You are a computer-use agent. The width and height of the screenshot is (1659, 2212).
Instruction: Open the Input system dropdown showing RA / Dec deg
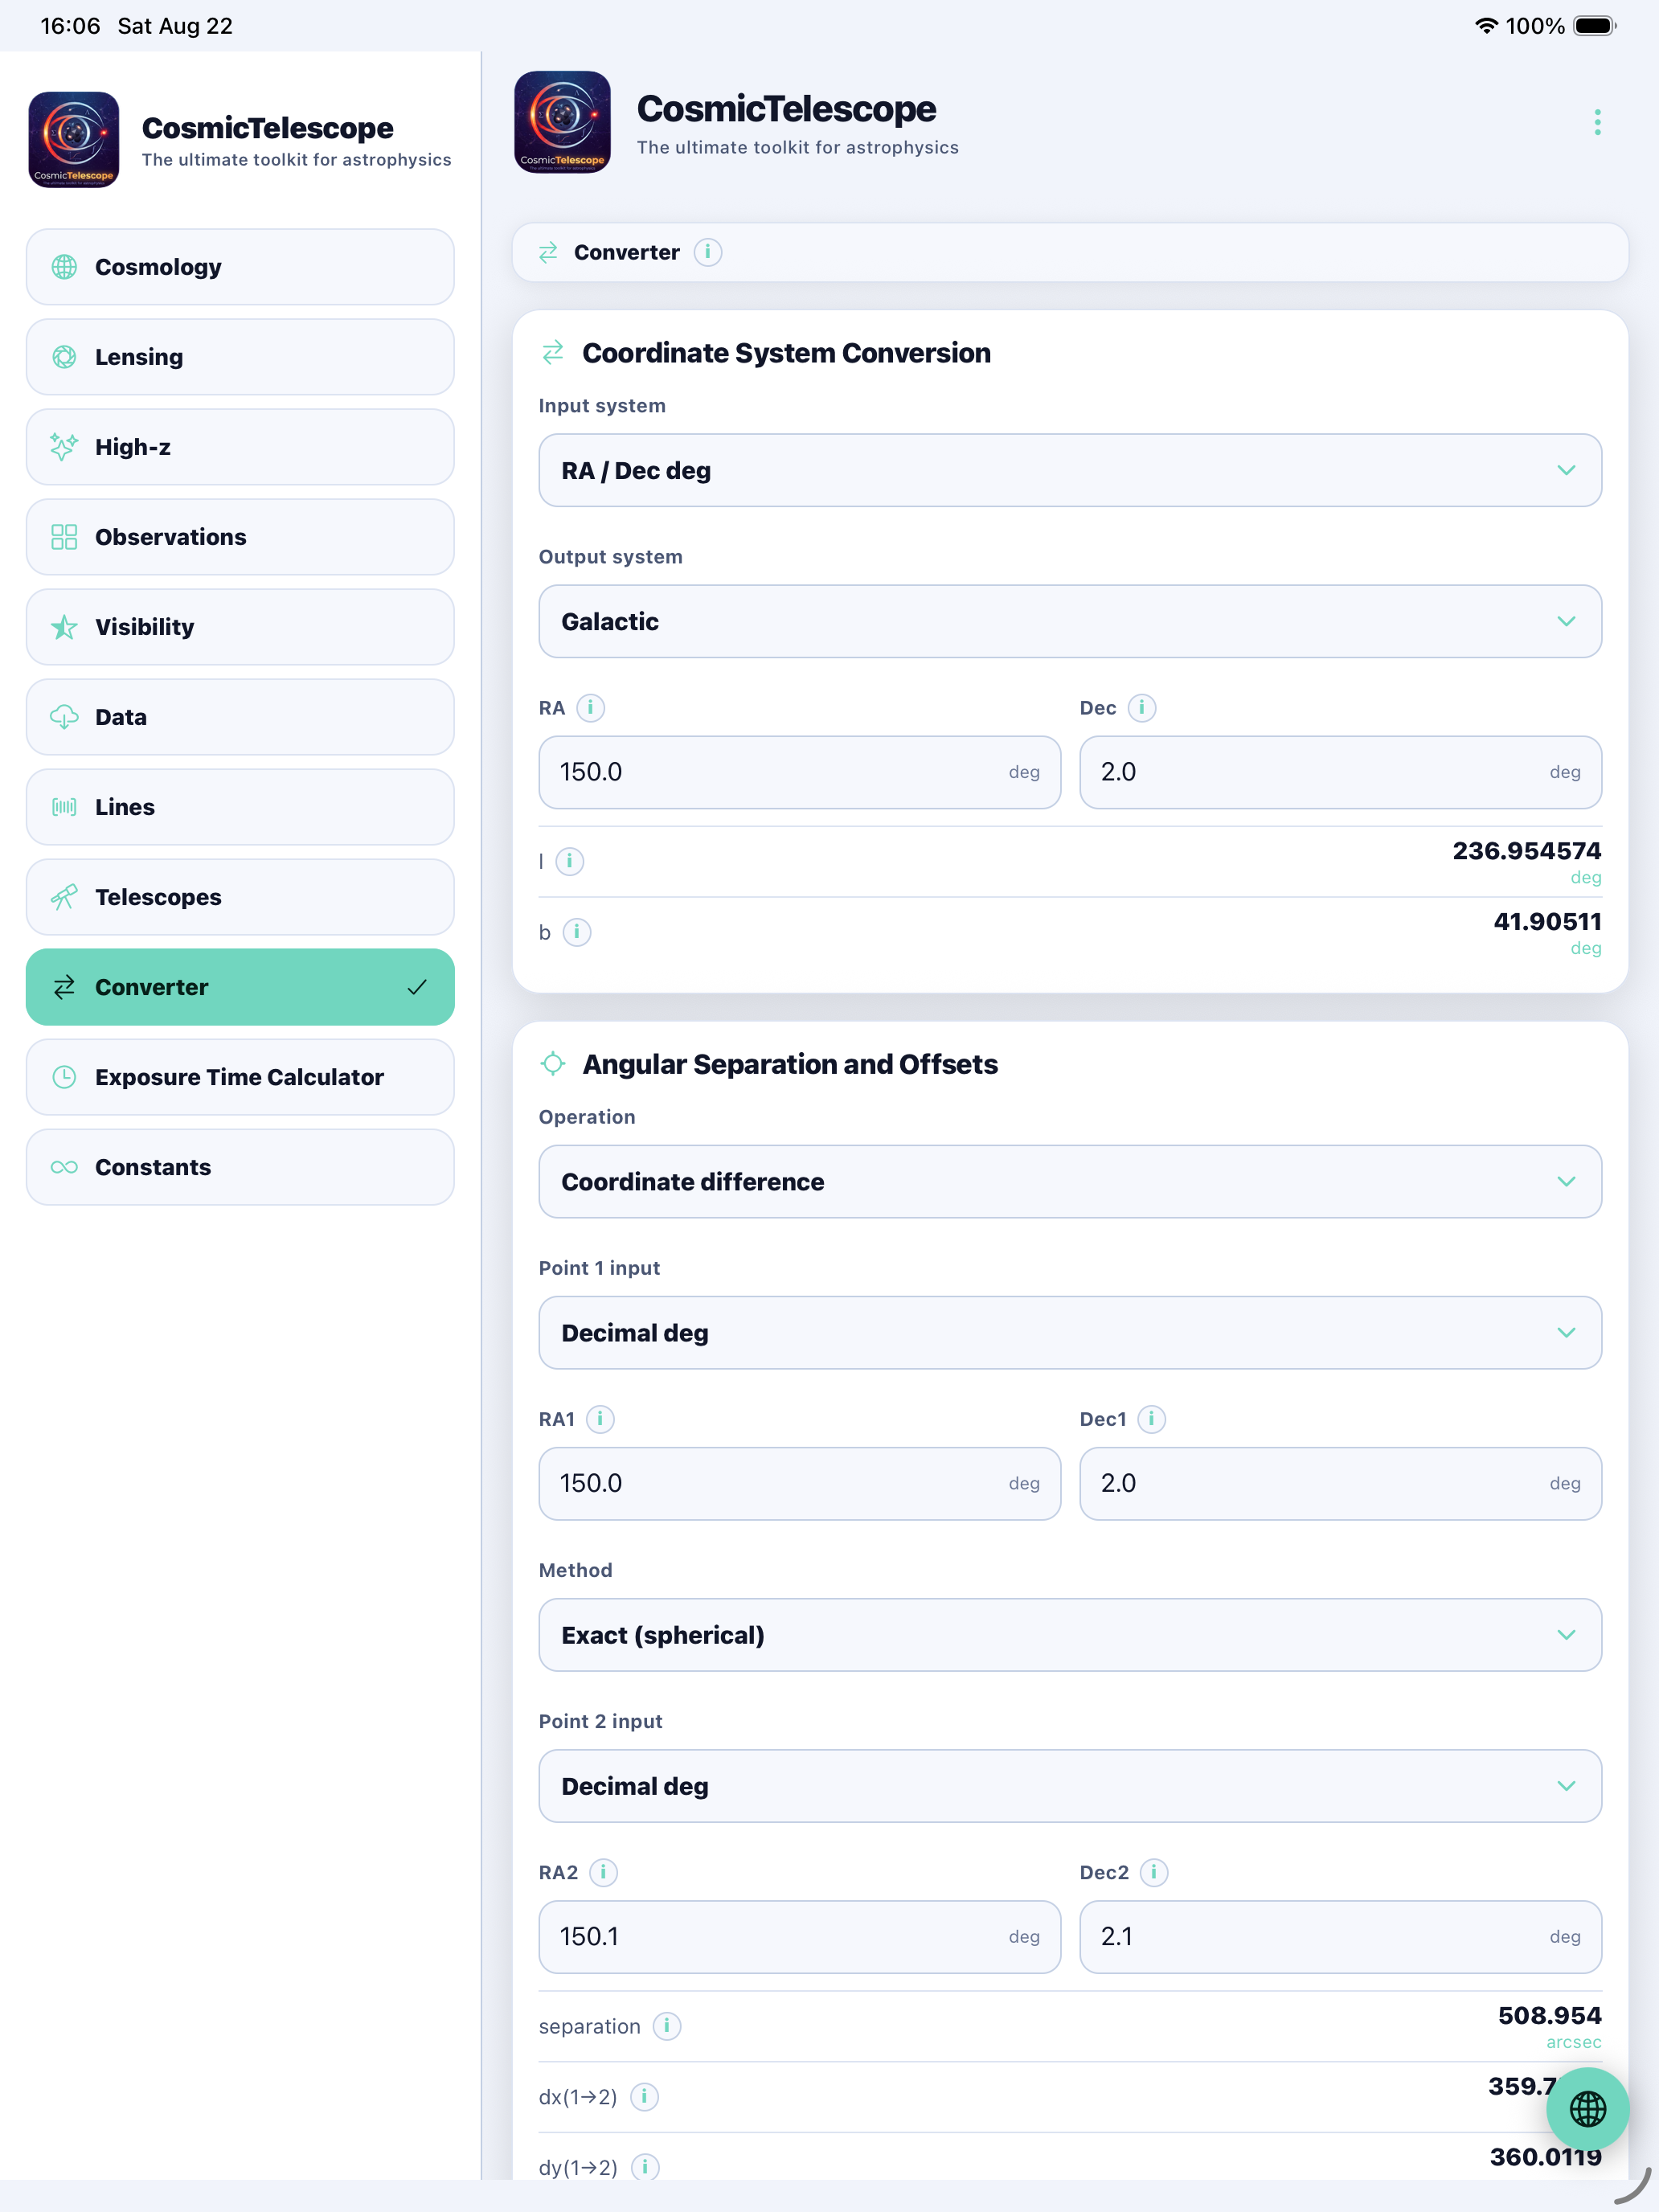click(x=1070, y=470)
